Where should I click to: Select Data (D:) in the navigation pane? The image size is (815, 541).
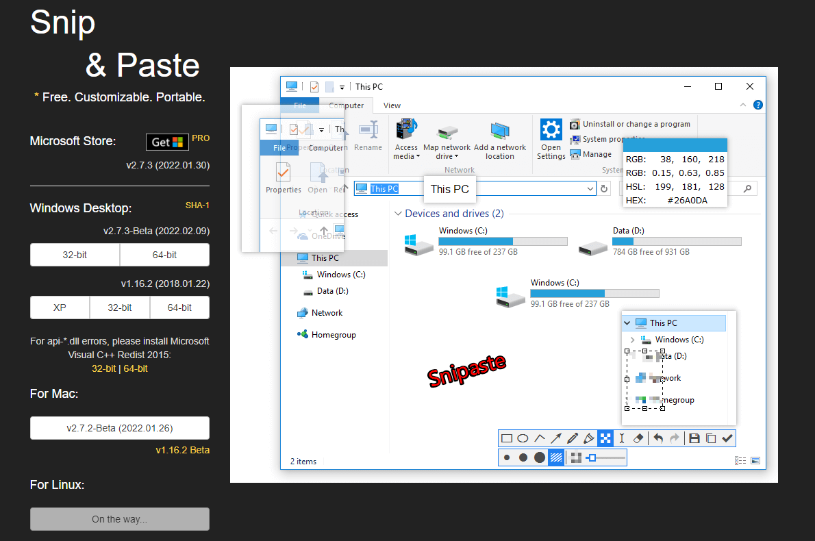tap(333, 291)
